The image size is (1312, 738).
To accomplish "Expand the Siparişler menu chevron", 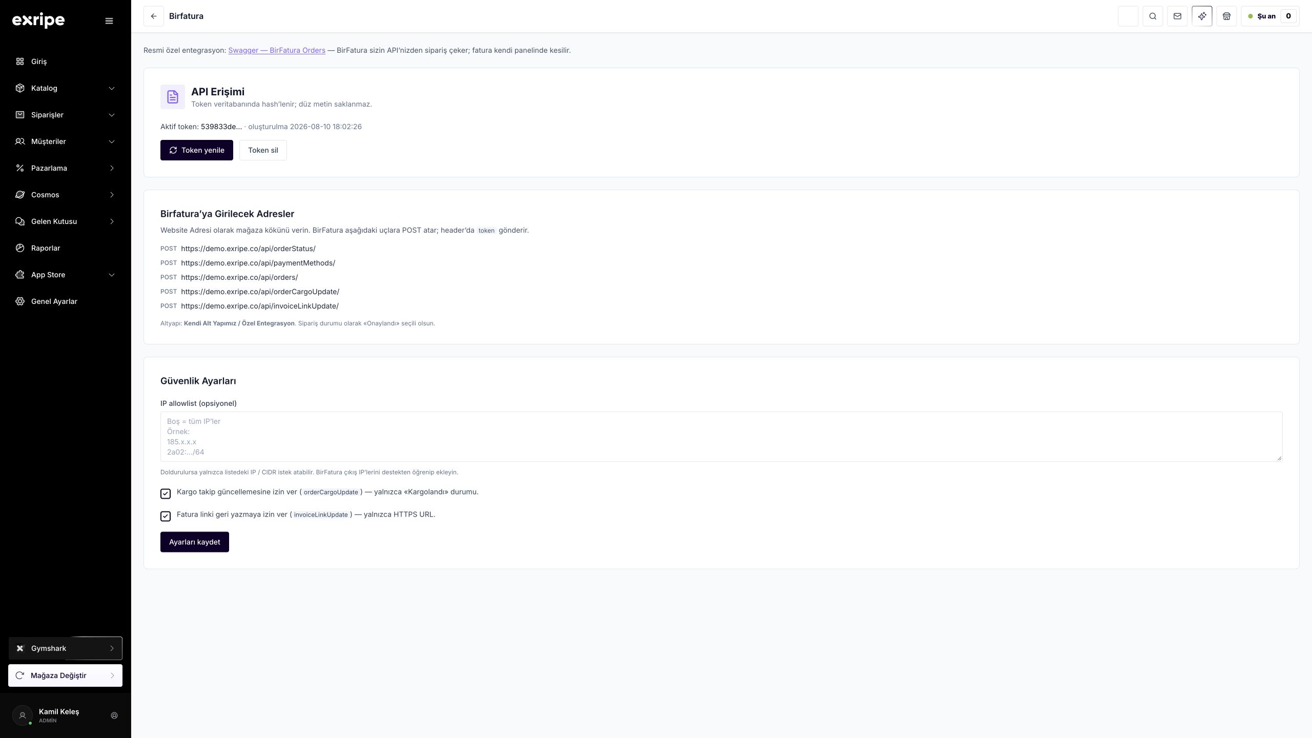I will 112,115.
